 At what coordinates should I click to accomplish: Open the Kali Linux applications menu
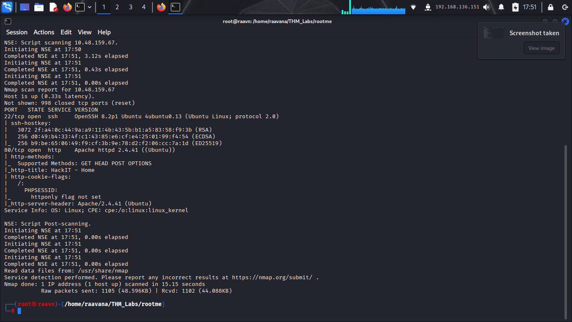[x=7, y=7]
